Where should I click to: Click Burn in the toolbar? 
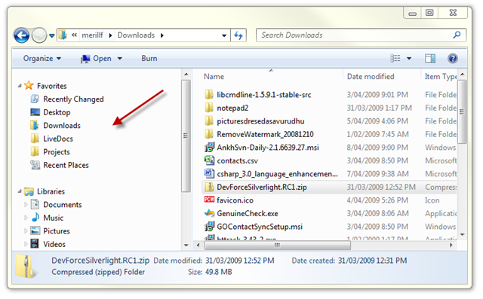[149, 59]
